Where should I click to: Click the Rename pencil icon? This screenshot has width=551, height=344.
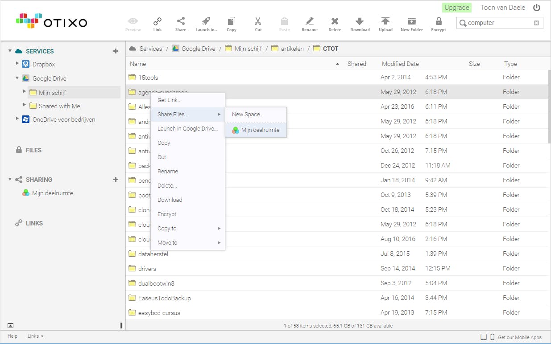(x=309, y=21)
